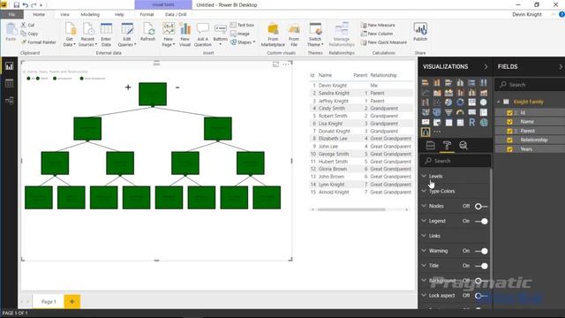This screenshot has width=565, height=318.
Task: Click the Publish ribbon icon
Action: [x=420, y=32]
